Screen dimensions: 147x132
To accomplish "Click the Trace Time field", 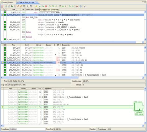I will click(x=72, y=129).
